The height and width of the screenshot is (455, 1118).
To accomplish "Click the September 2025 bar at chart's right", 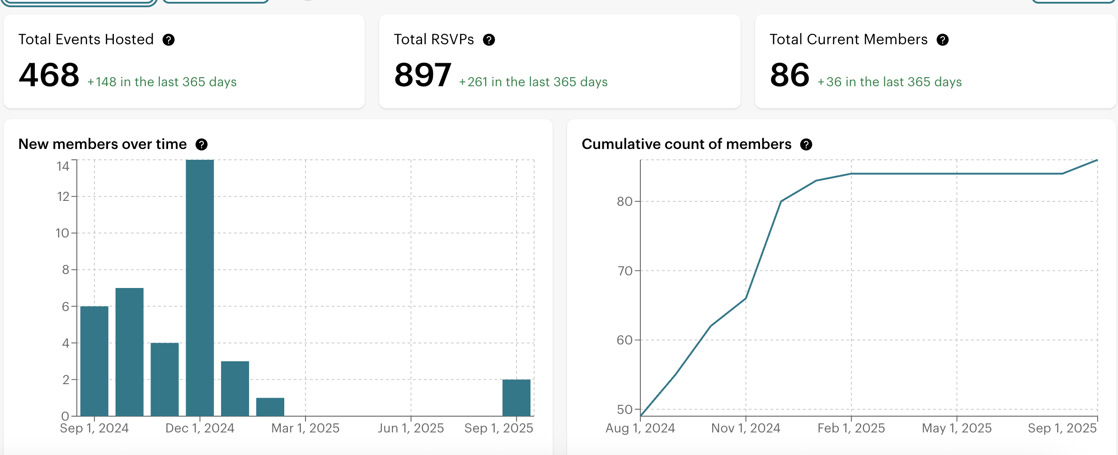I will (x=517, y=397).
